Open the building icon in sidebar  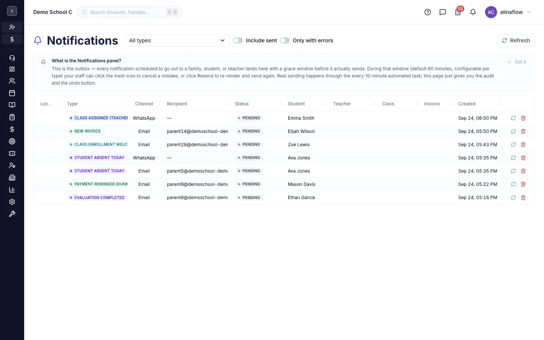[12, 178]
